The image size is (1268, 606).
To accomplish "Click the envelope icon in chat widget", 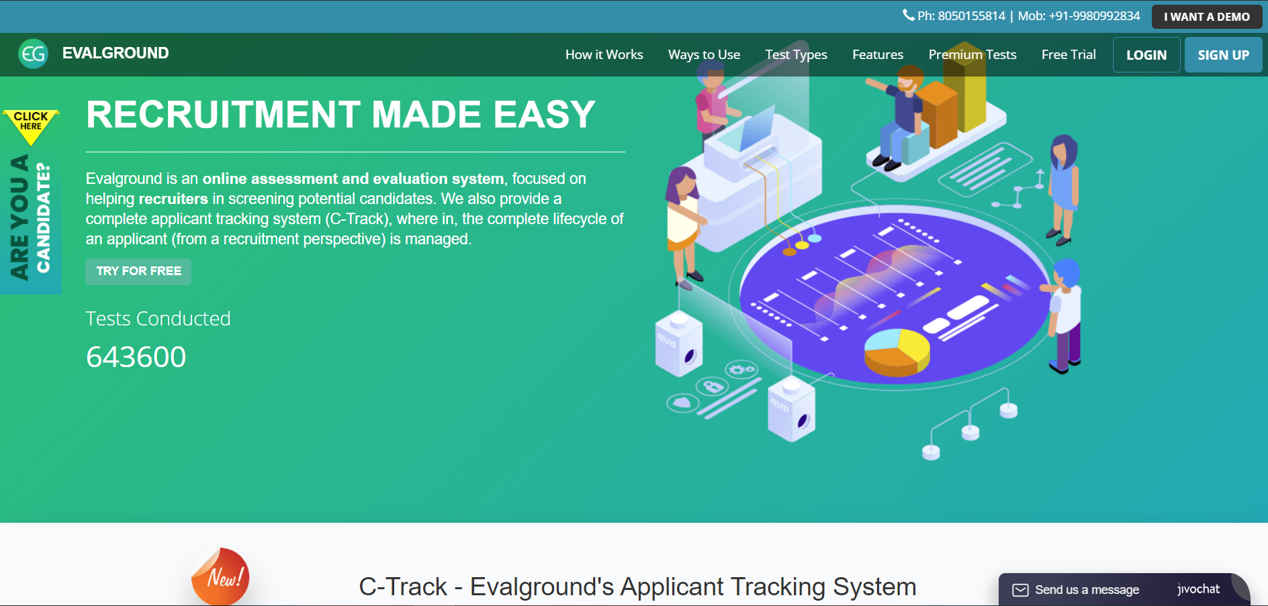I will pos(1020,590).
